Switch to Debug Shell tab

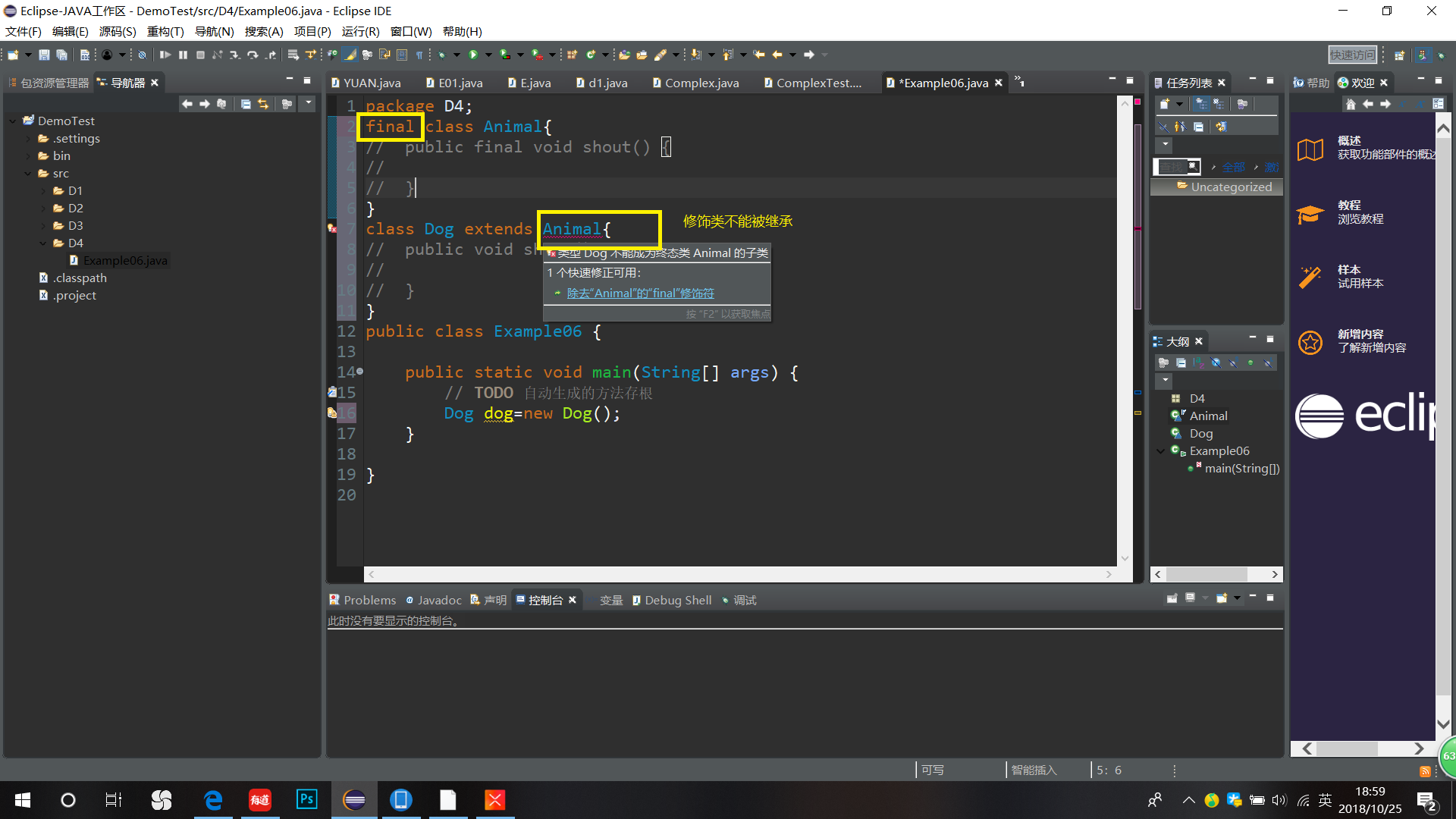pyautogui.click(x=672, y=600)
